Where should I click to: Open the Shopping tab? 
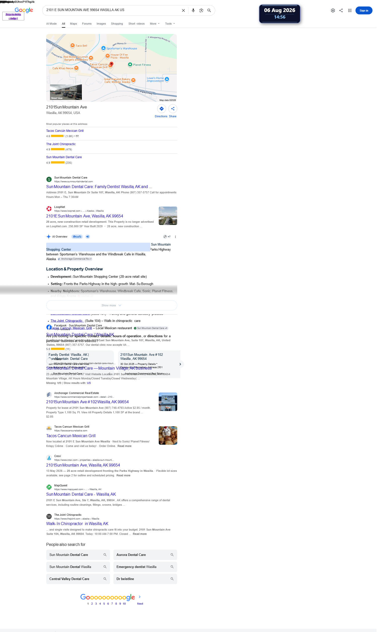click(x=117, y=24)
